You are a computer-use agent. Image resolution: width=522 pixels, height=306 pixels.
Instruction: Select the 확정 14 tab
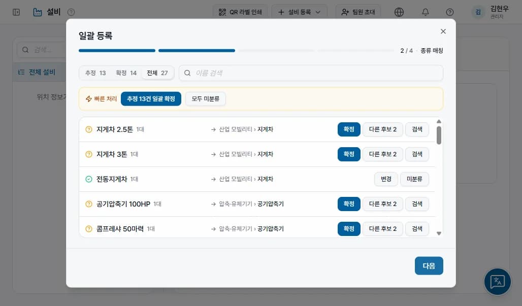126,73
